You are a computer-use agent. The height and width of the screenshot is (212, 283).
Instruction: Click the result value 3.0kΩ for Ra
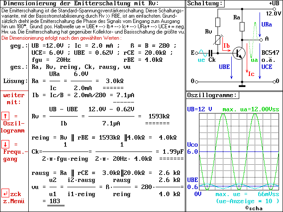coord(115,81)
